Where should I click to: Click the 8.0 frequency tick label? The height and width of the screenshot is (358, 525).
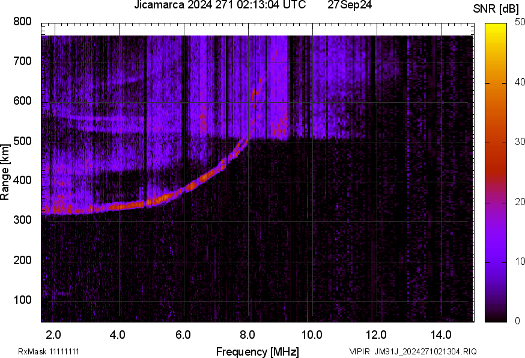[247, 335]
